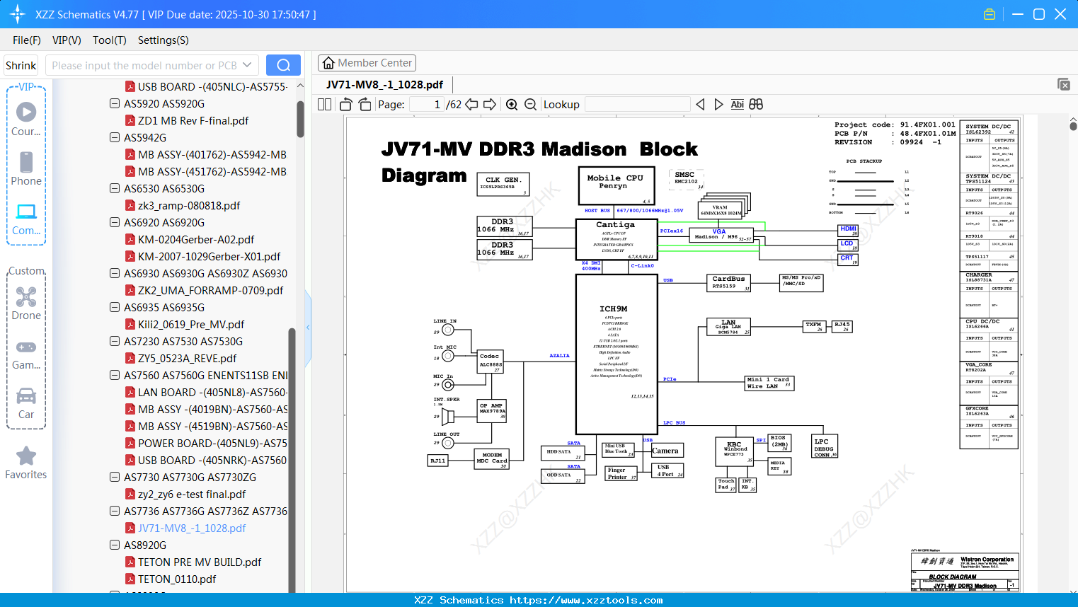Viewport: 1078px width, 607px height.
Task: Click PDF icon beside TETON_0110.pdf
Action: click(130, 579)
